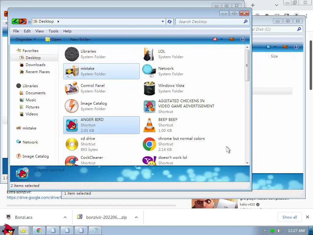Select Recent Places in navigation pane
Image resolution: width=313 pixels, height=235 pixels.
pos(38,72)
